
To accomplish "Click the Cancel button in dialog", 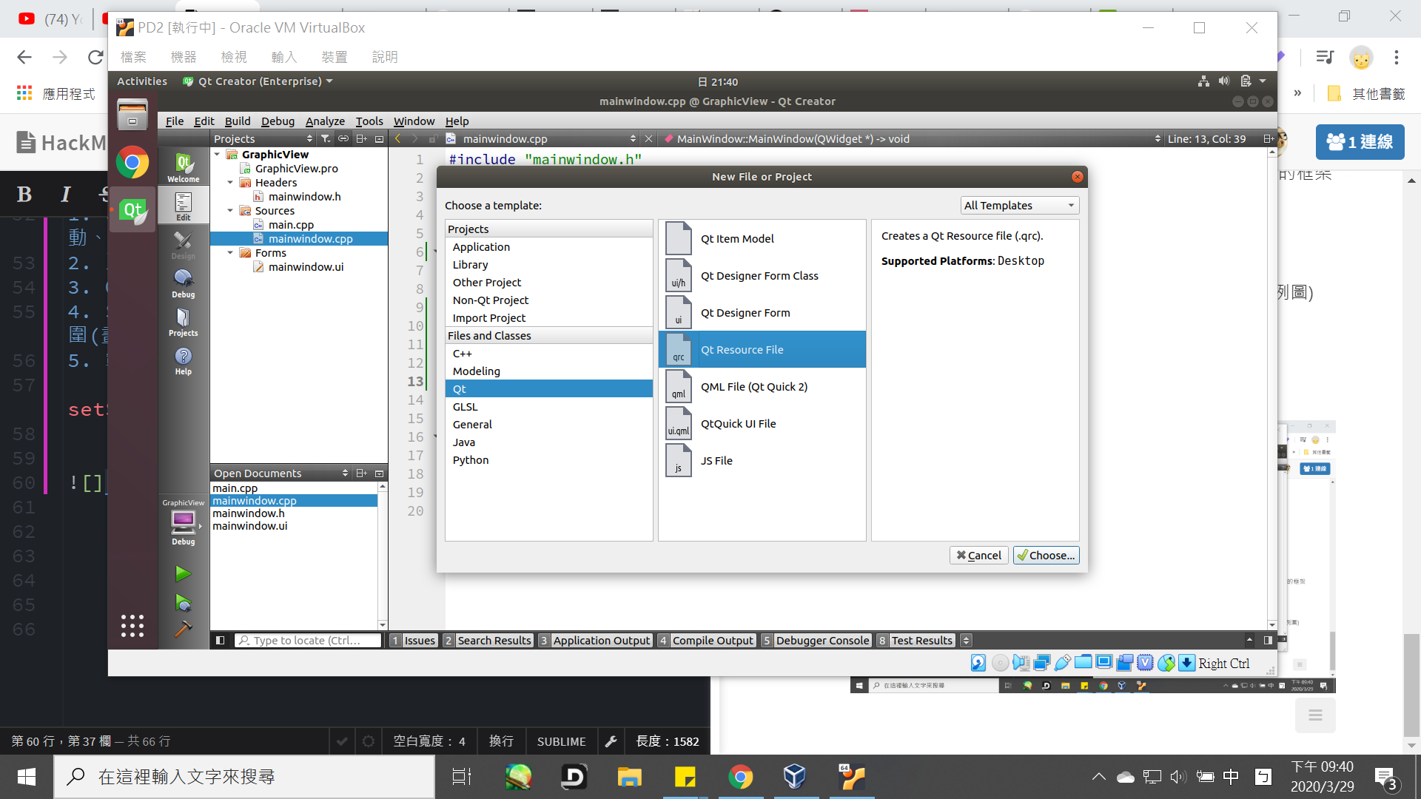I will tap(978, 556).
